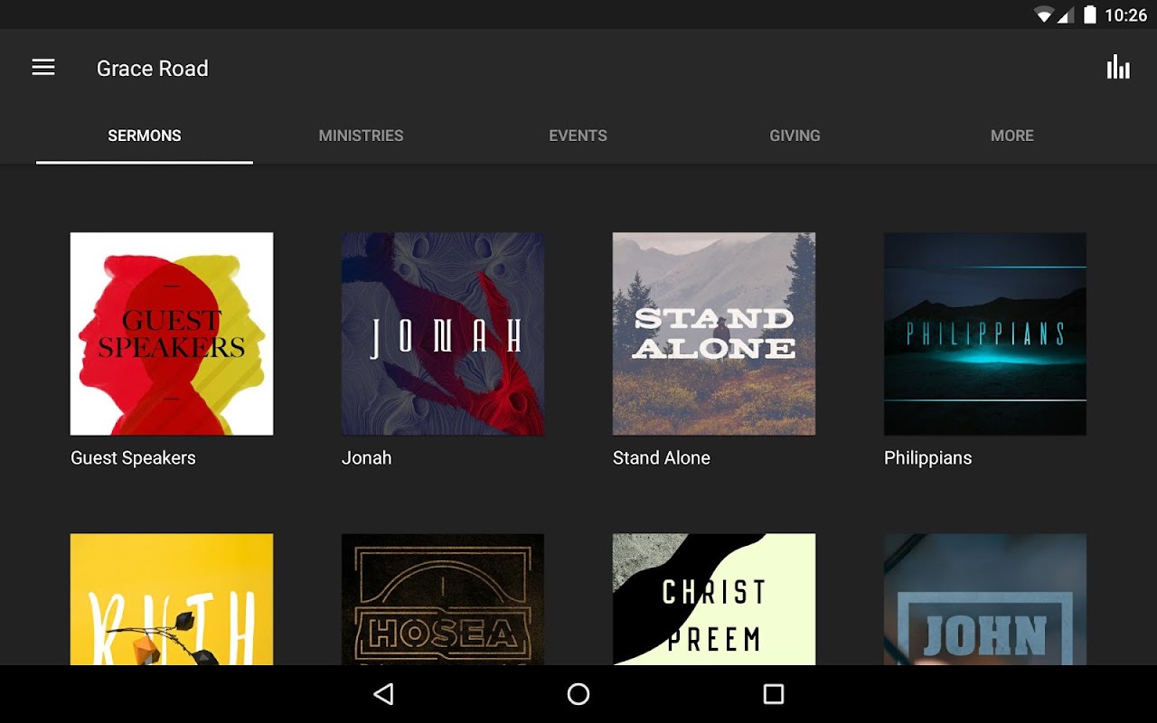Select the More tab
This screenshot has height=723, width=1157.
click(1012, 136)
